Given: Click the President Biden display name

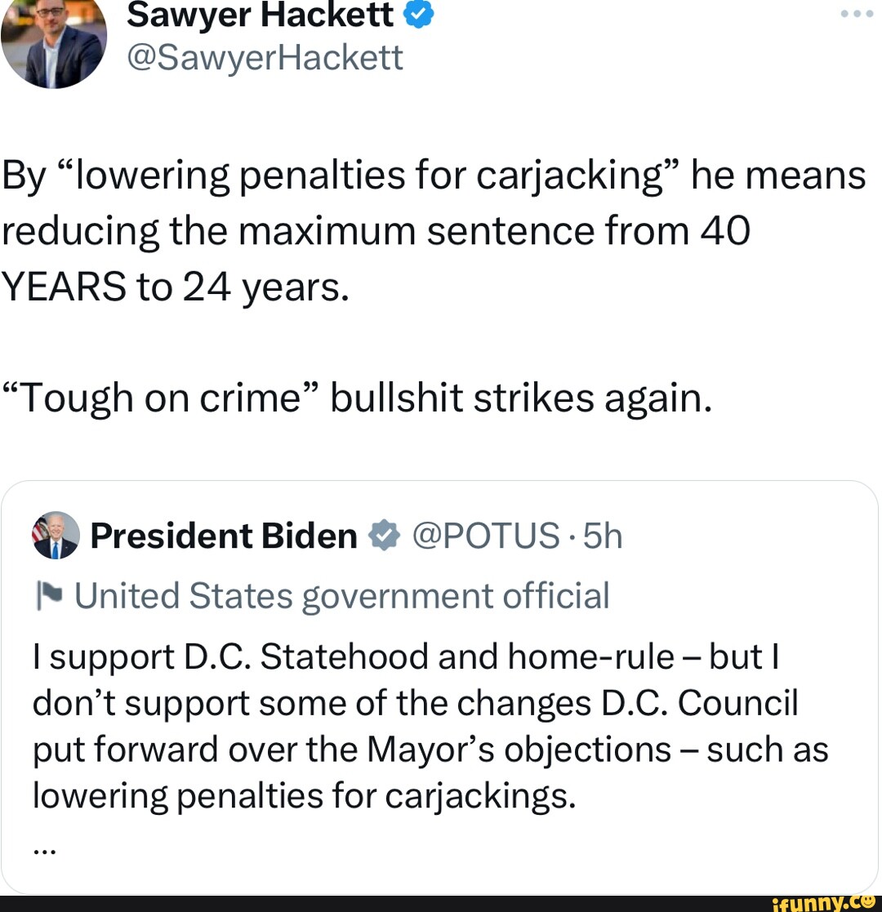Looking at the screenshot, I should coord(224,536).
